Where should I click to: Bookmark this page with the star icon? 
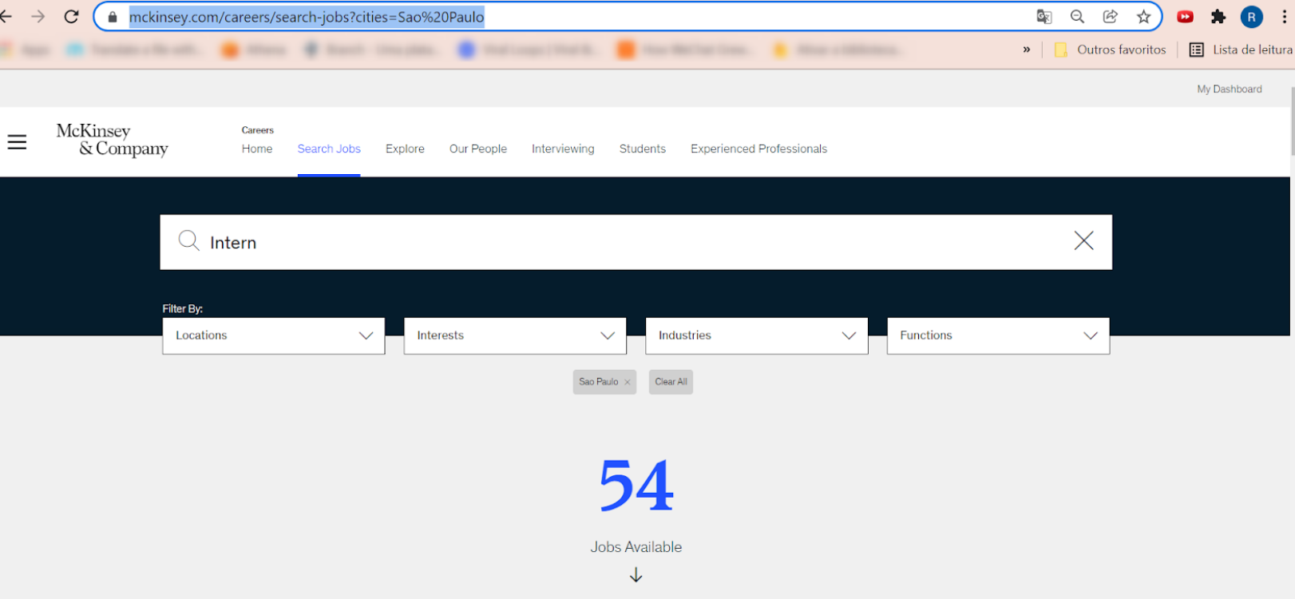pos(1143,17)
